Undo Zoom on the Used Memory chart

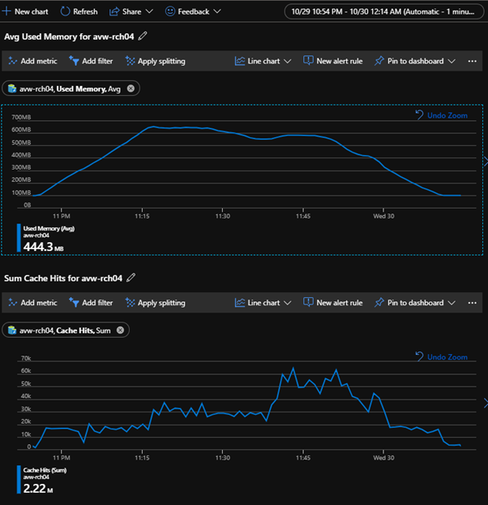pyautogui.click(x=441, y=115)
